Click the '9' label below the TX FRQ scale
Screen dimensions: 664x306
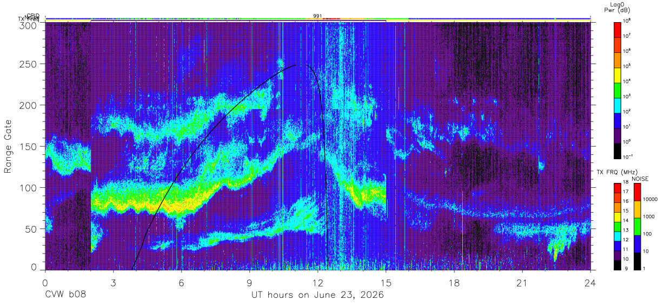click(626, 268)
